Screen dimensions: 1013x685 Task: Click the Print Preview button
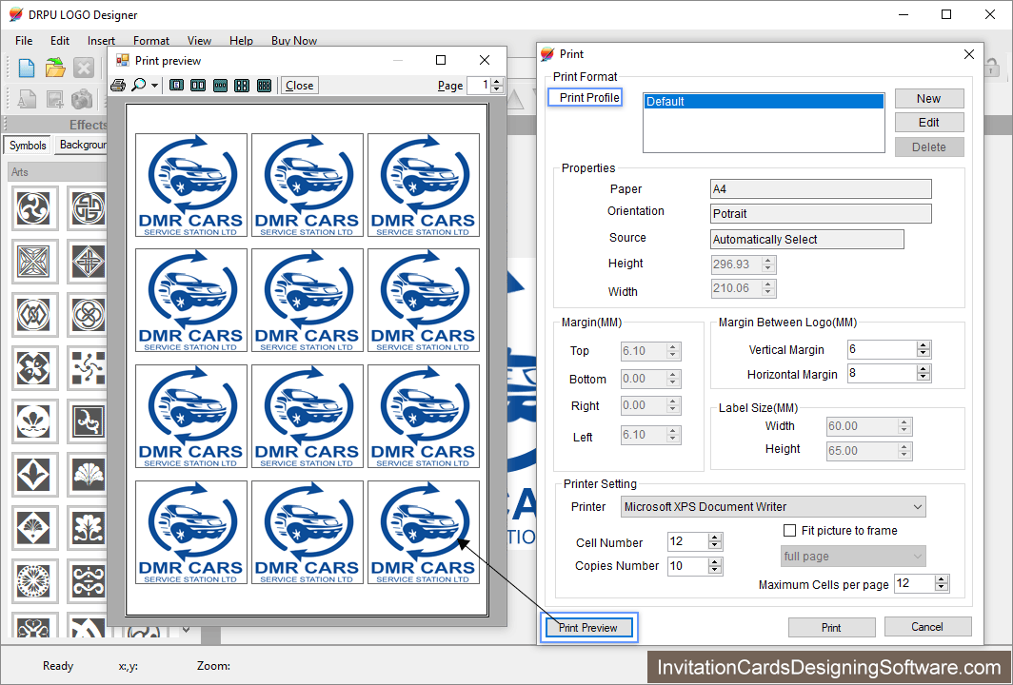(x=588, y=628)
